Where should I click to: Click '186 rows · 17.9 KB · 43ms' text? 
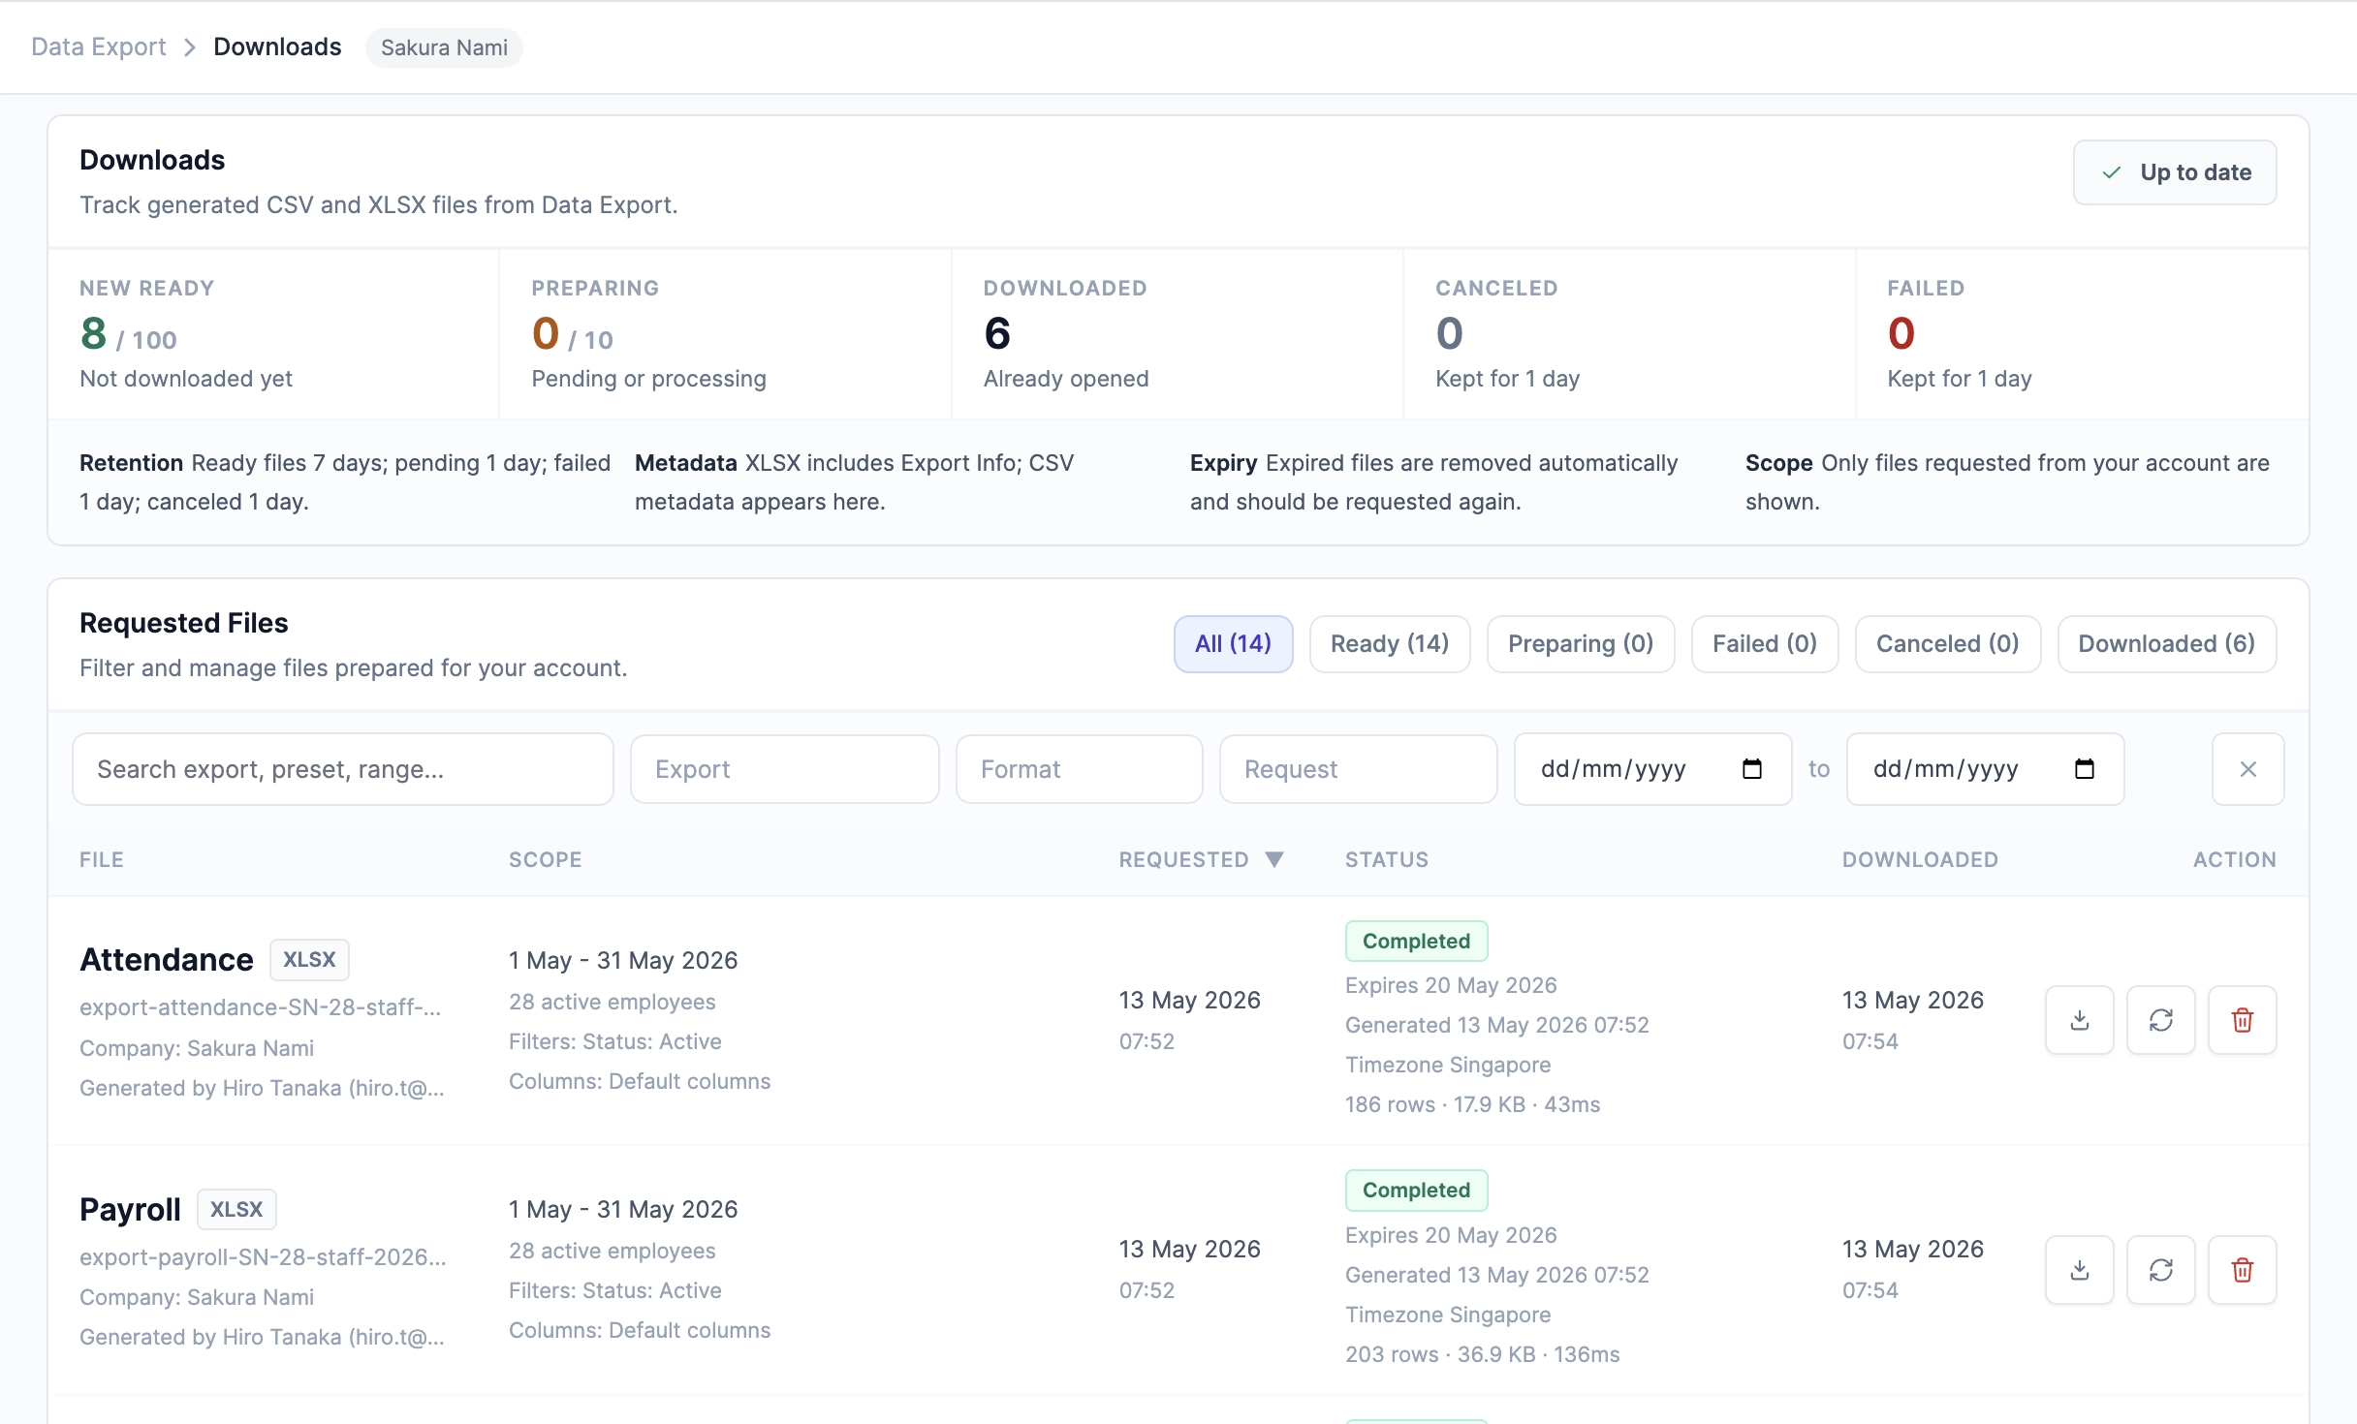coord(1472,1104)
